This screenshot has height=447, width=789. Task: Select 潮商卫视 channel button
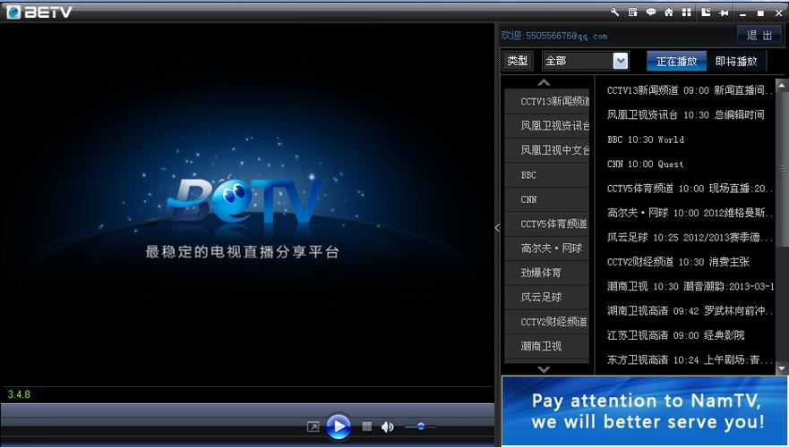pyautogui.click(x=547, y=346)
